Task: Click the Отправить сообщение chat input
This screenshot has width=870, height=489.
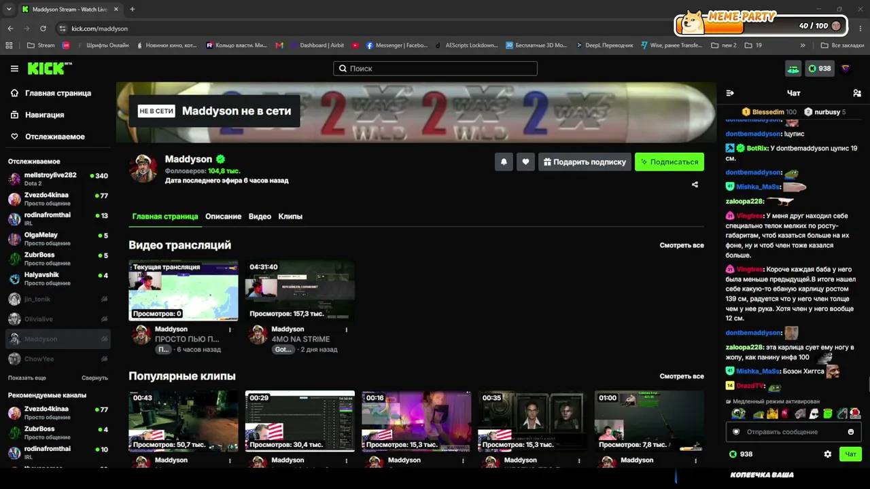Action: coord(793,432)
